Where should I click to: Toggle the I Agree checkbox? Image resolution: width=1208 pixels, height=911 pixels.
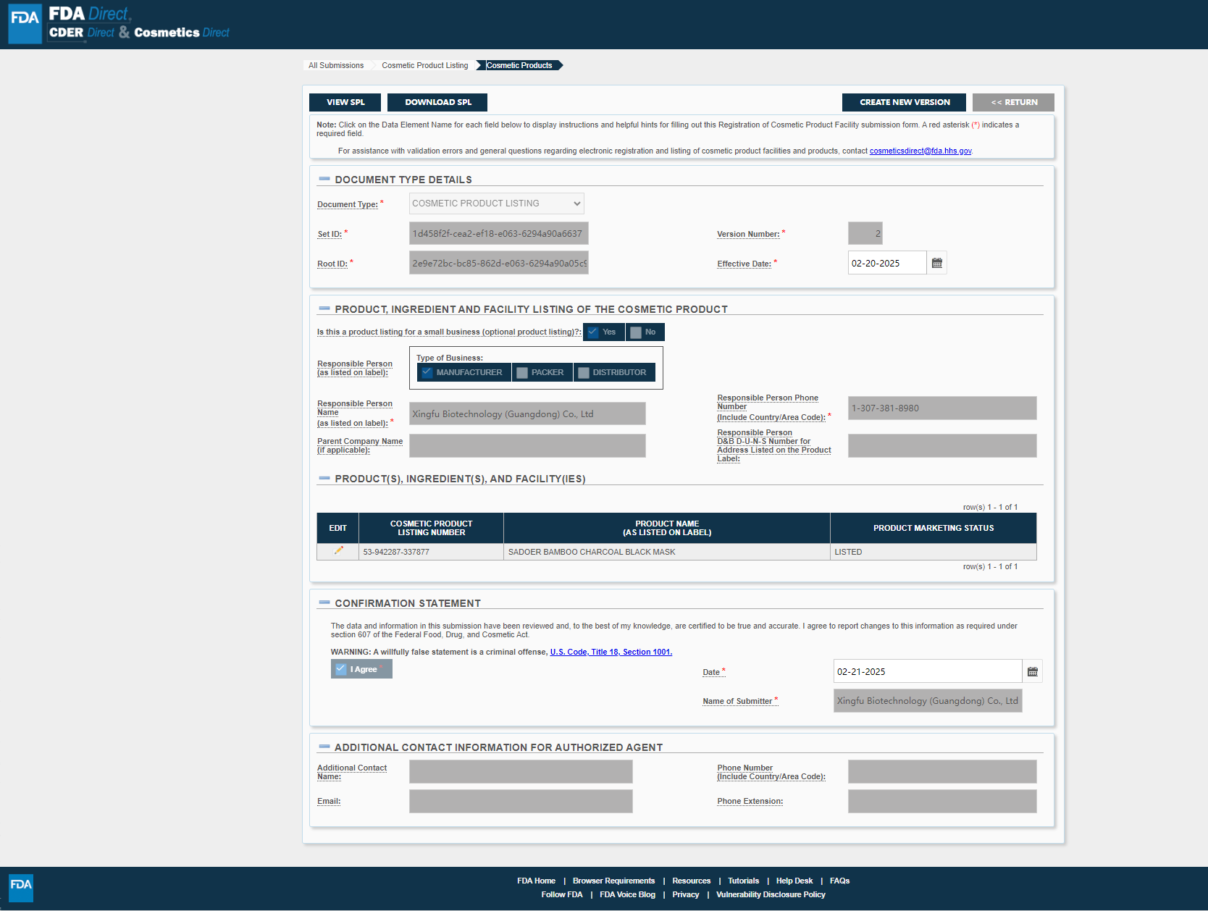[341, 669]
